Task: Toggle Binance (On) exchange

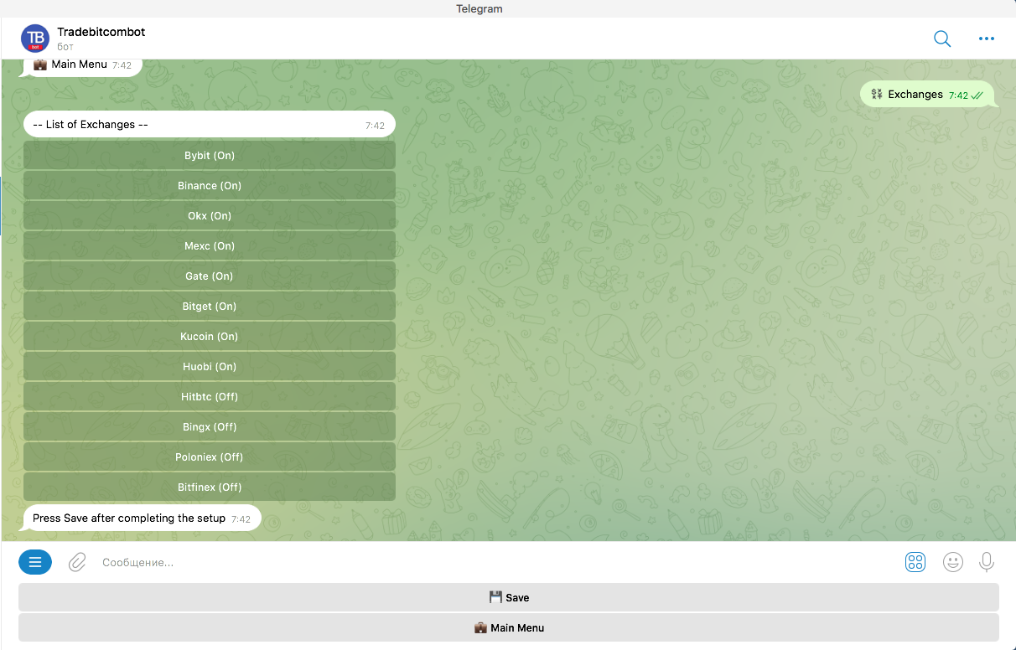Action: [x=210, y=185]
